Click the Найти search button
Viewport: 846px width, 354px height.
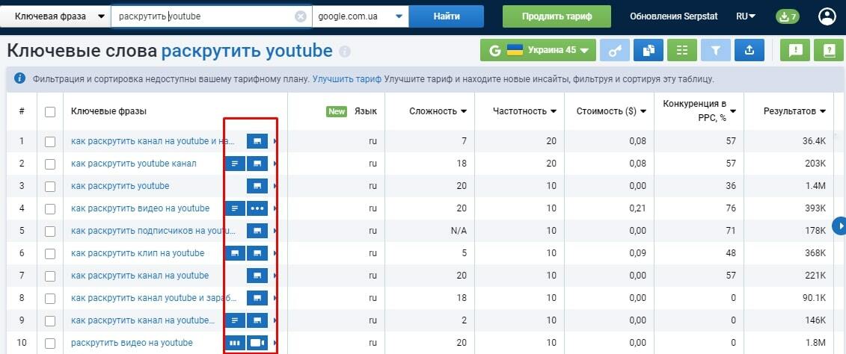pyautogui.click(x=447, y=16)
